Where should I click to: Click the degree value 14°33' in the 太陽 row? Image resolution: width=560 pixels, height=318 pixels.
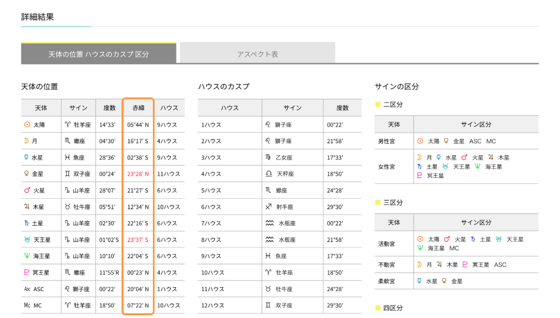pyautogui.click(x=107, y=124)
